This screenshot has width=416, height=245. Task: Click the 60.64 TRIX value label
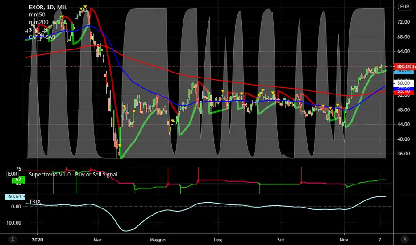point(15,196)
